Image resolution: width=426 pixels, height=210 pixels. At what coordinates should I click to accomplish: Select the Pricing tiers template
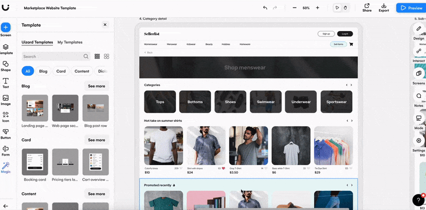pyautogui.click(x=65, y=162)
